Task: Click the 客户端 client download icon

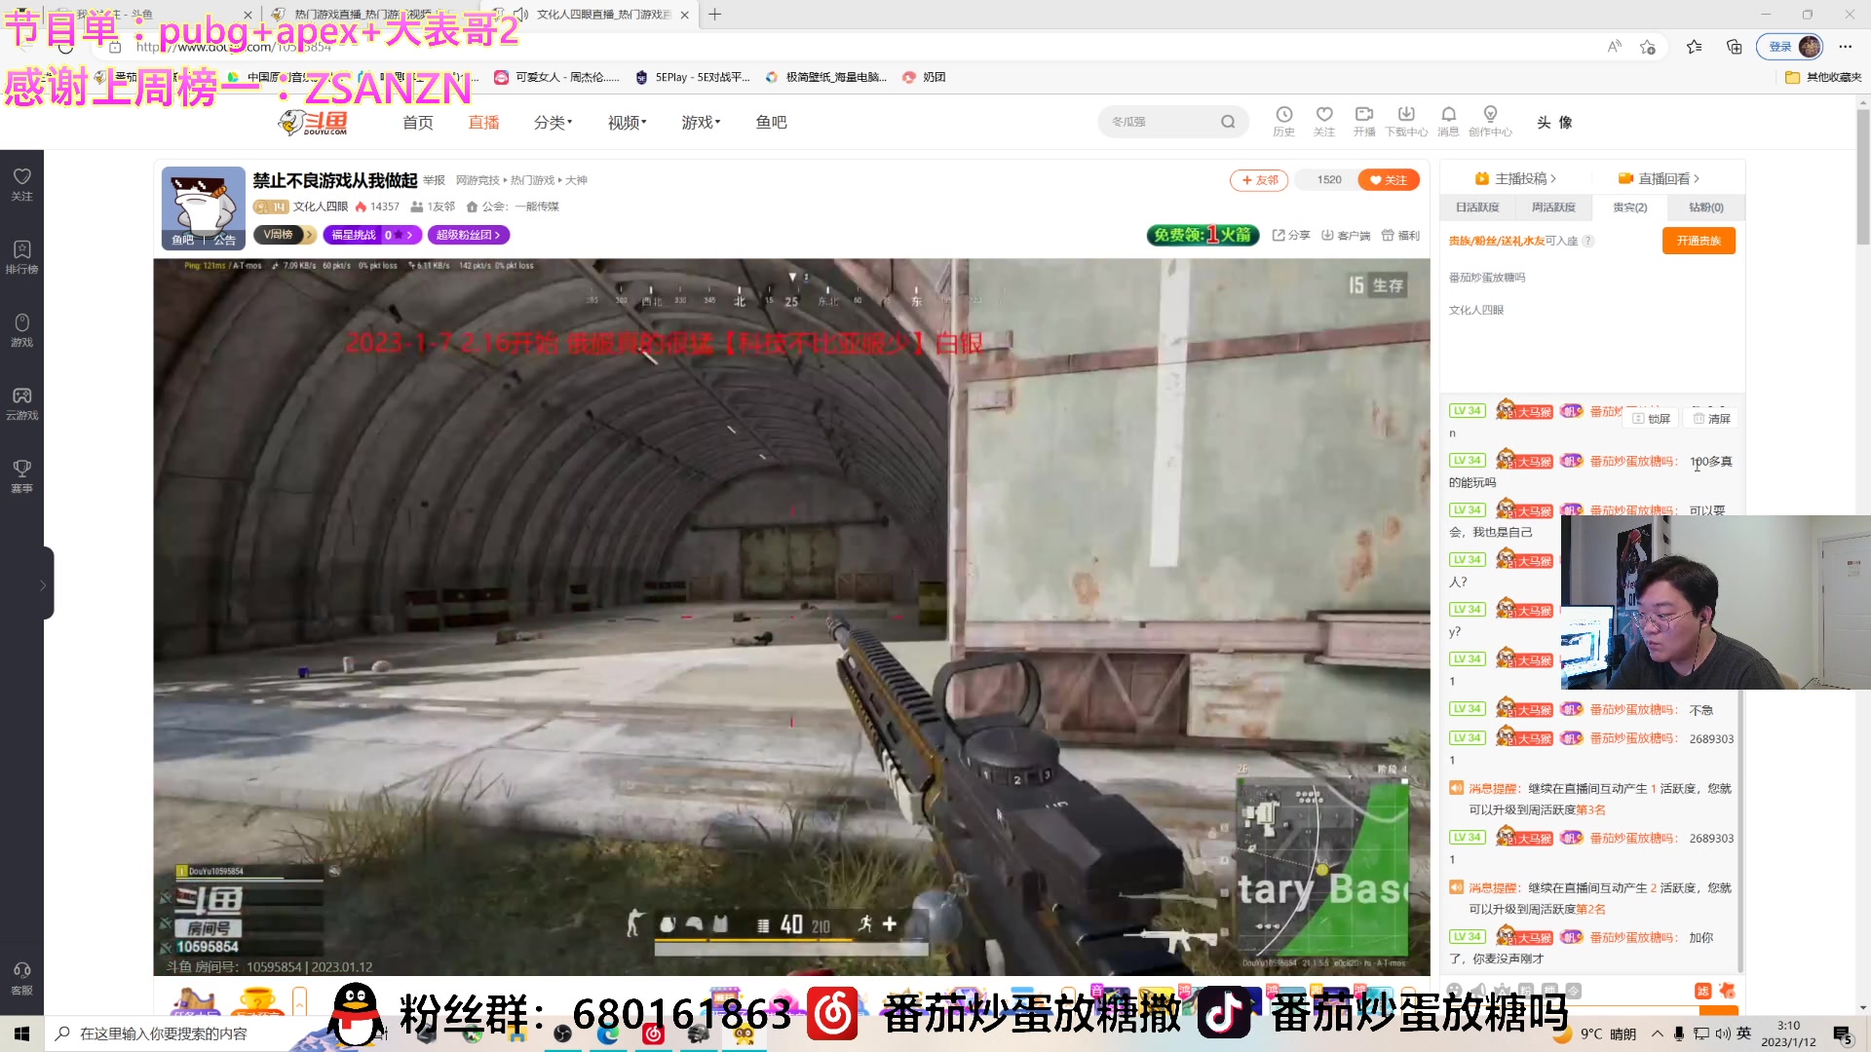Action: click(1346, 235)
